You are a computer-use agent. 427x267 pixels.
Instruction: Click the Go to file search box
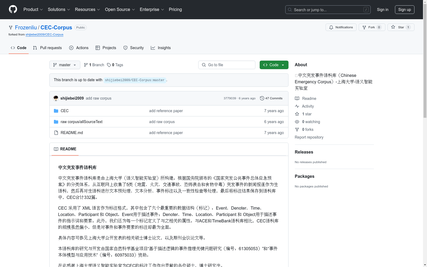(x=227, y=65)
